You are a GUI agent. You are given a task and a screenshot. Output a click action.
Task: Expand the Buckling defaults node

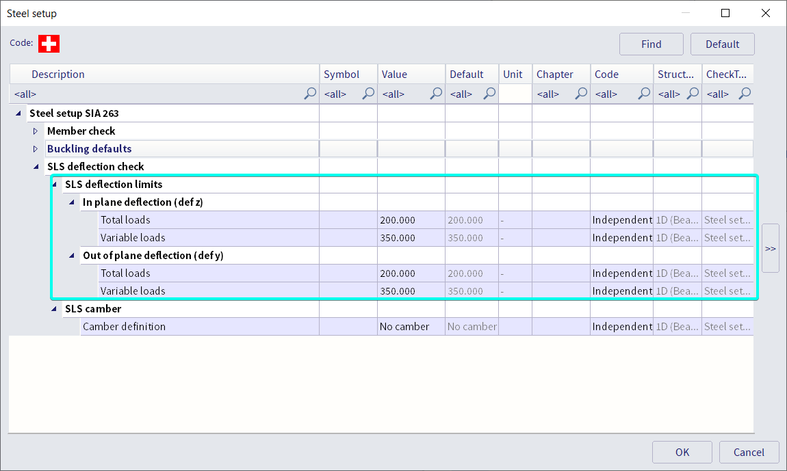35,148
